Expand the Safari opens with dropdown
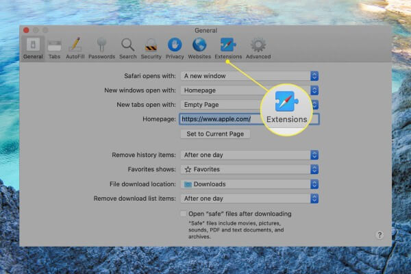This screenshot has width=411, height=274. [x=249, y=76]
